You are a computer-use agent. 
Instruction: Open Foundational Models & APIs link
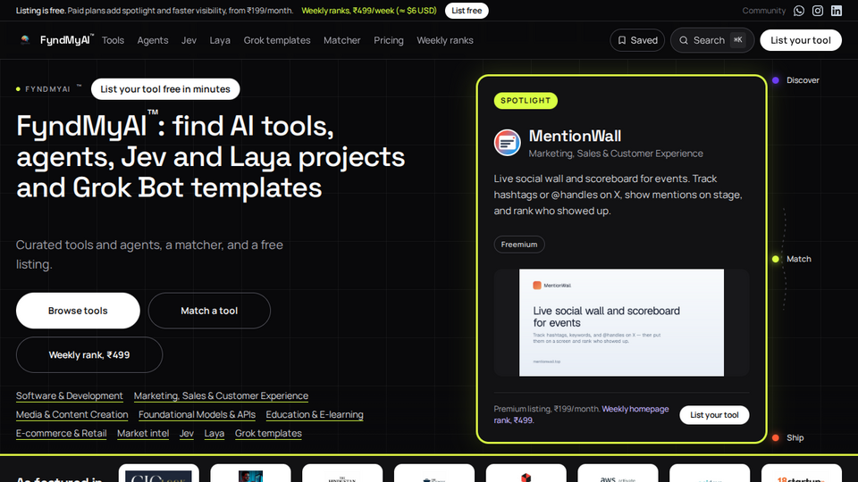pyautogui.click(x=197, y=415)
